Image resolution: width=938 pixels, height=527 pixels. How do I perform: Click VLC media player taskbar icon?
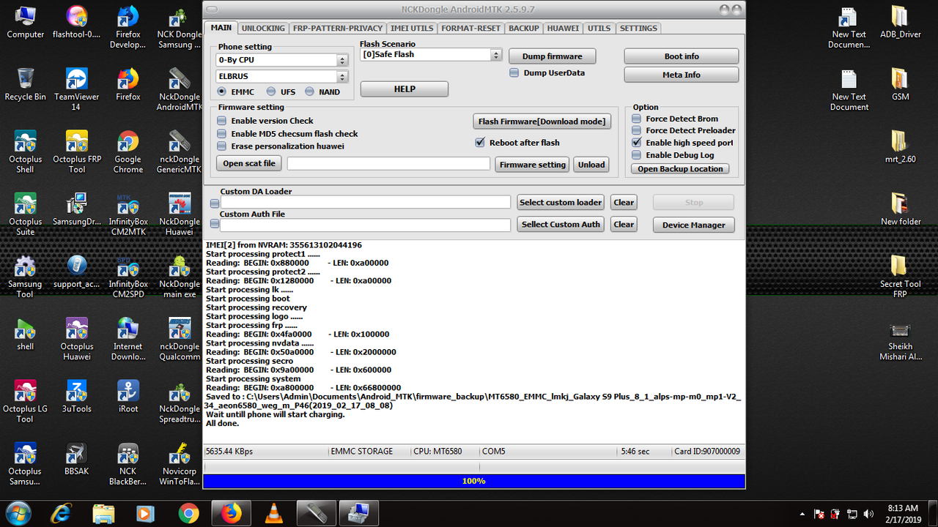pyautogui.click(x=274, y=513)
